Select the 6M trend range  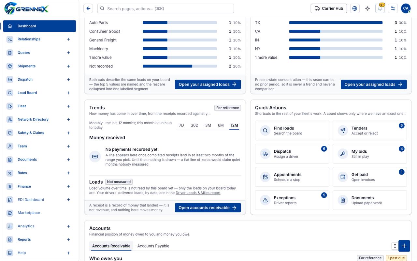click(221, 125)
